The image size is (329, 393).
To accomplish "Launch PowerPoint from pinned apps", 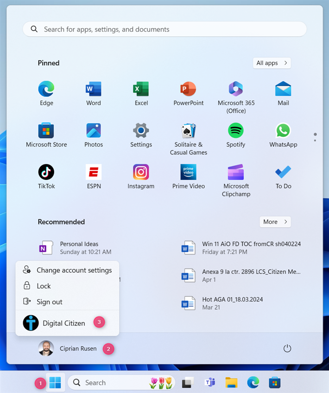I will 189,93.
